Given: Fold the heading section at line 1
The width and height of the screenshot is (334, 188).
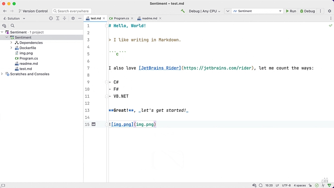Looking at the screenshot, I should coord(106,26).
